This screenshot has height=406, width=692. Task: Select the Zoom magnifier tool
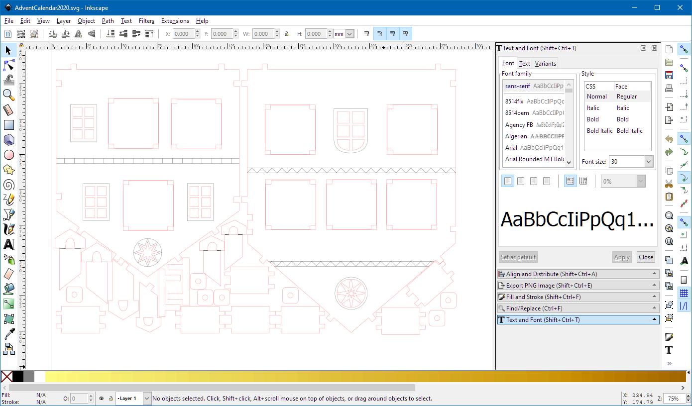pyautogui.click(x=8, y=95)
